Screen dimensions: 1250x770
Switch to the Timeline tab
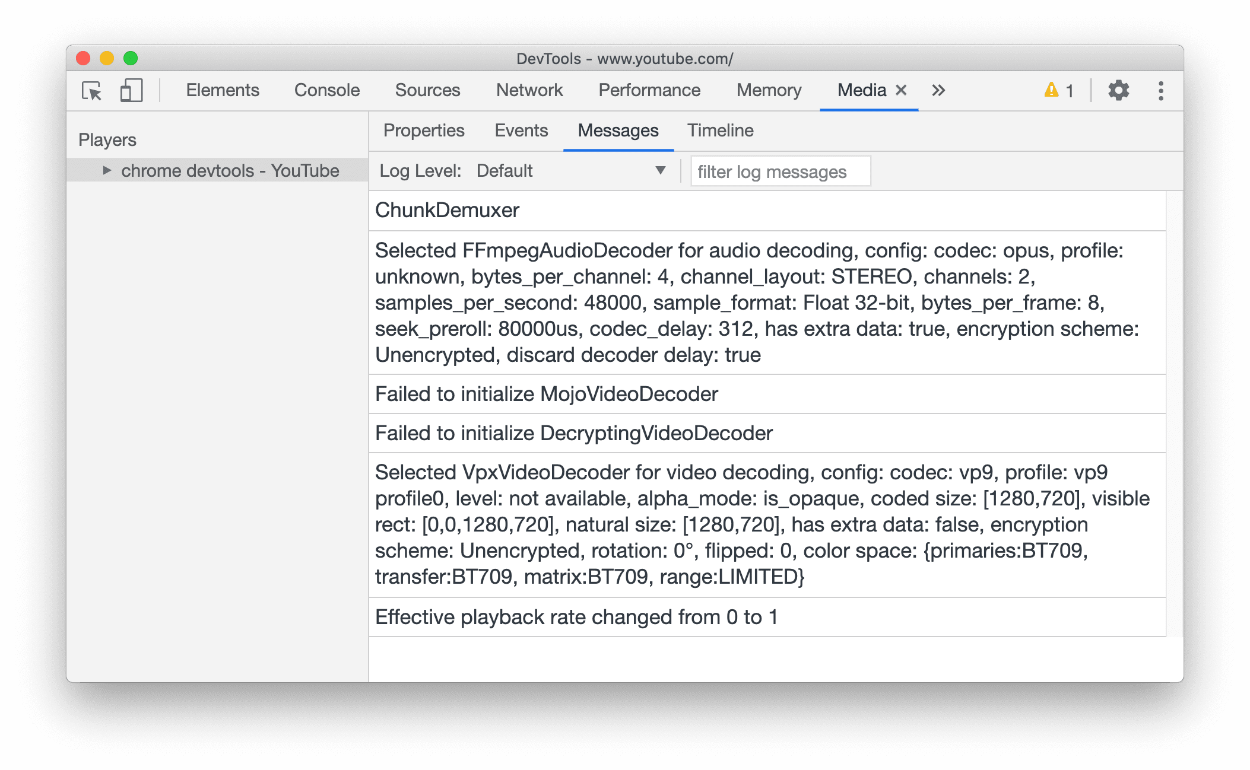click(x=721, y=129)
